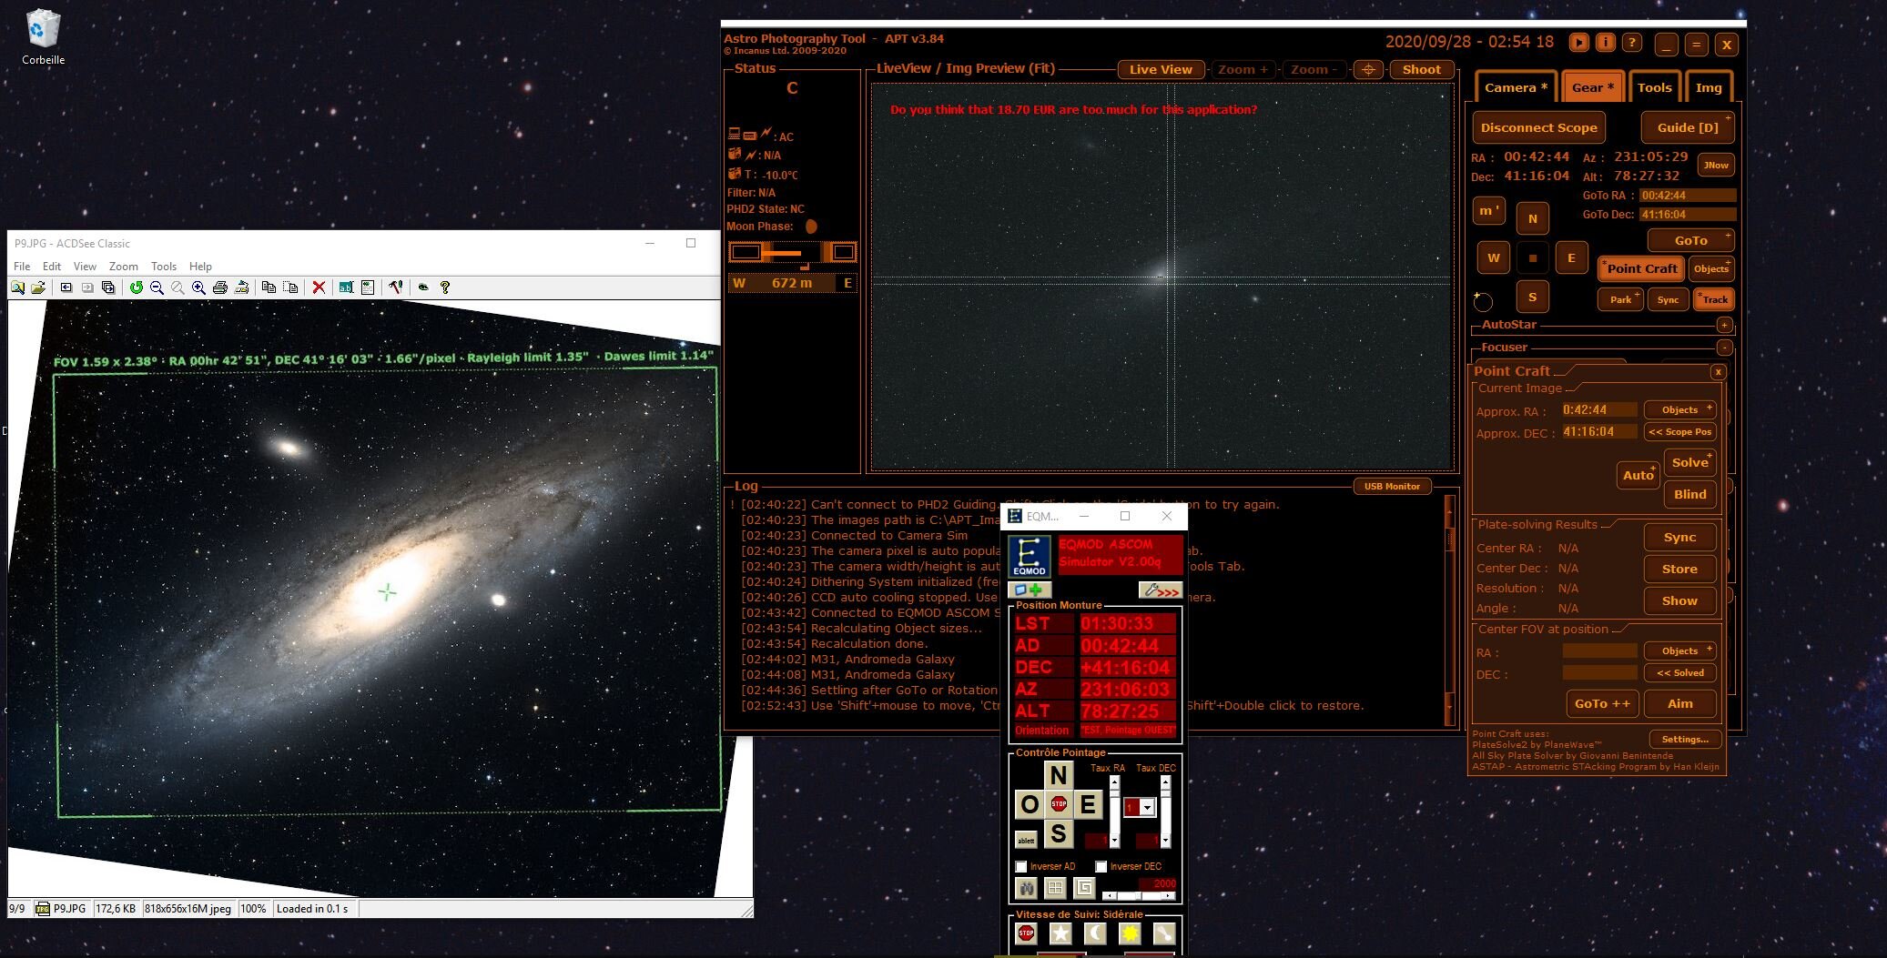Open the Tools menu in ACDSee

point(164,267)
